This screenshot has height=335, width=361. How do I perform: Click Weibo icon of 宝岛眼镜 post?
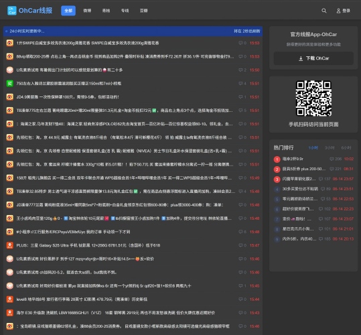click(x=9, y=326)
